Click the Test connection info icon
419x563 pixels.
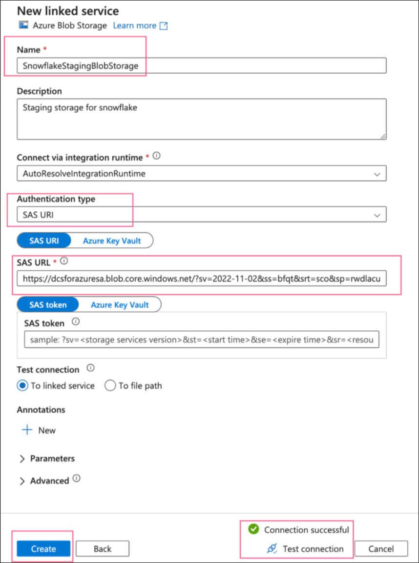click(90, 368)
